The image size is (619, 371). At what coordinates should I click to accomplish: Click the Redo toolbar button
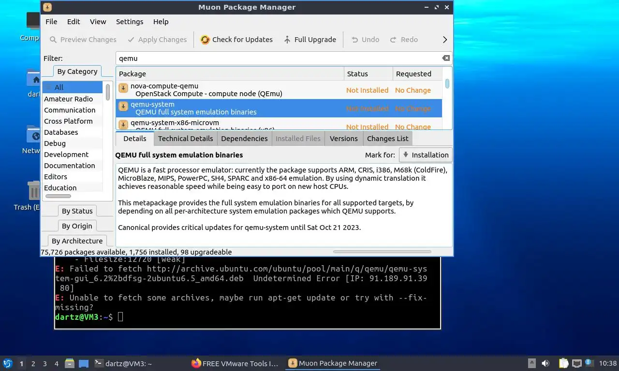(x=404, y=40)
